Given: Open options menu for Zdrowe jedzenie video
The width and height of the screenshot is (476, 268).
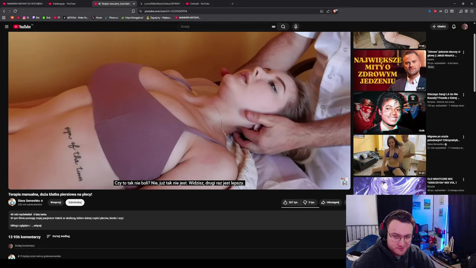Looking at the screenshot, I should click(463, 52).
